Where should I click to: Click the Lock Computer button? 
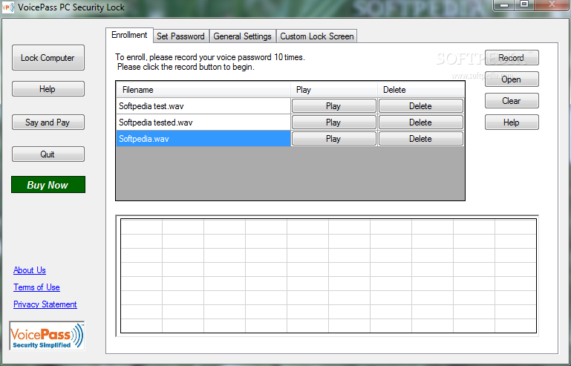click(x=48, y=58)
